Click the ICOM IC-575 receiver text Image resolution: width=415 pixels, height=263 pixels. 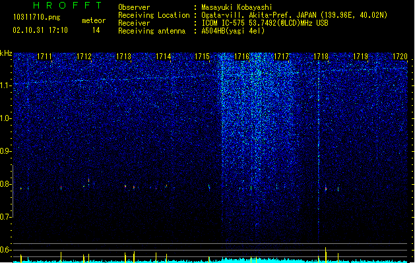(x=265, y=23)
